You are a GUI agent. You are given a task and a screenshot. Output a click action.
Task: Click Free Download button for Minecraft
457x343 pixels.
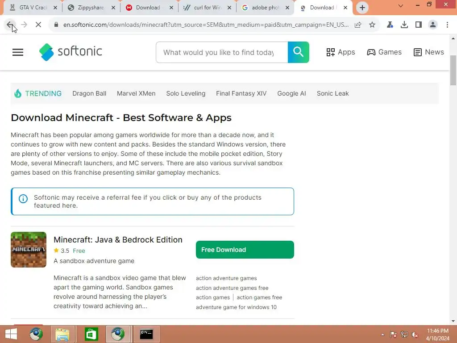[245, 250]
